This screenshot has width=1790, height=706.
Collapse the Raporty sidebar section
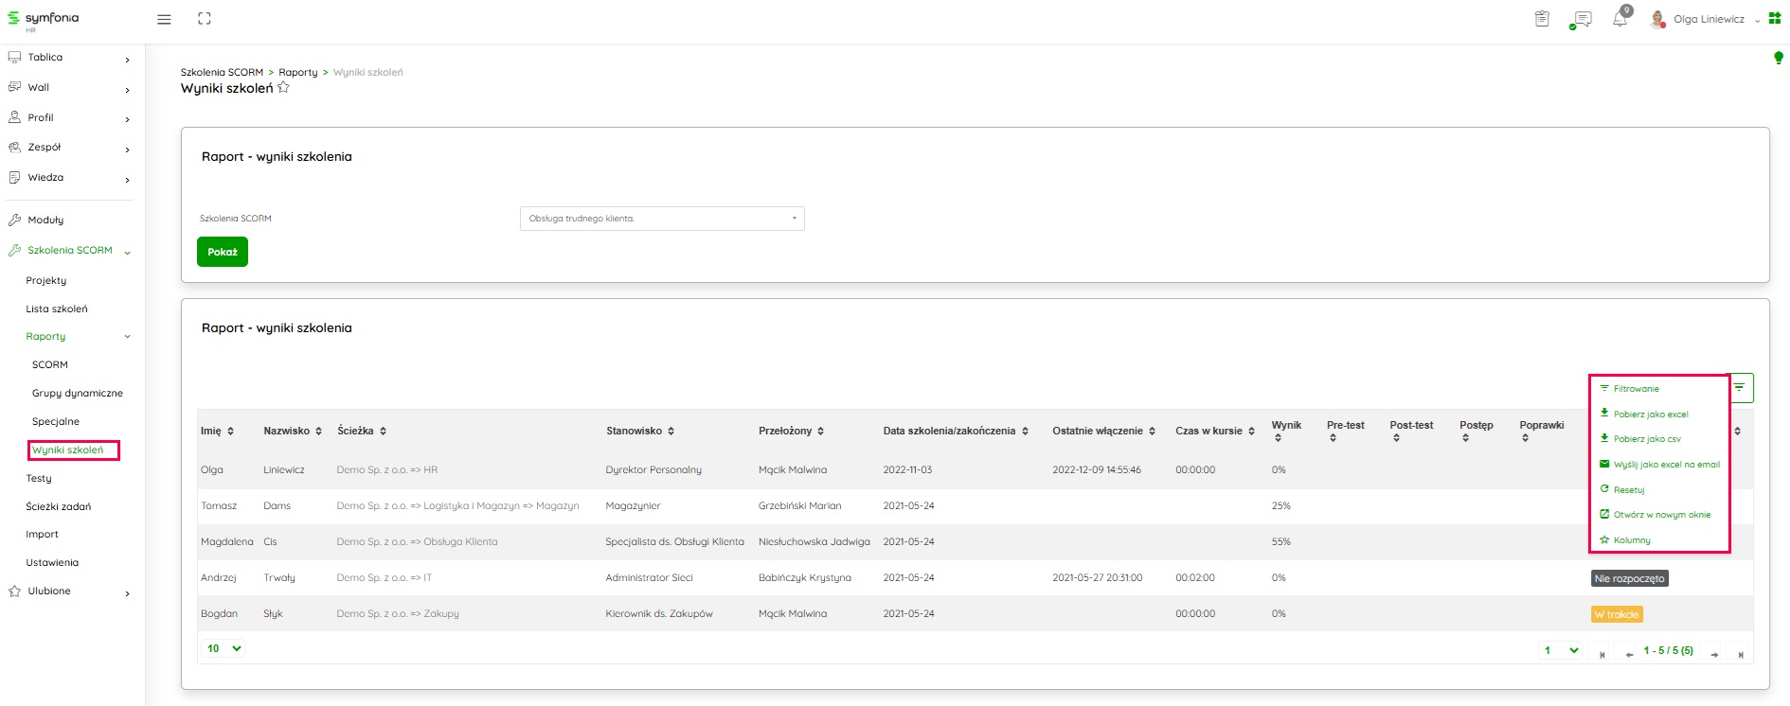coord(127,337)
